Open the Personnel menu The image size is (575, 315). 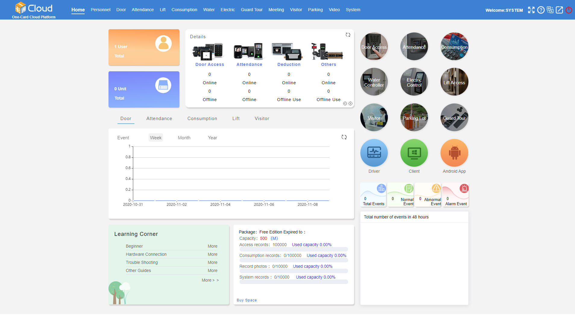tap(100, 10)
